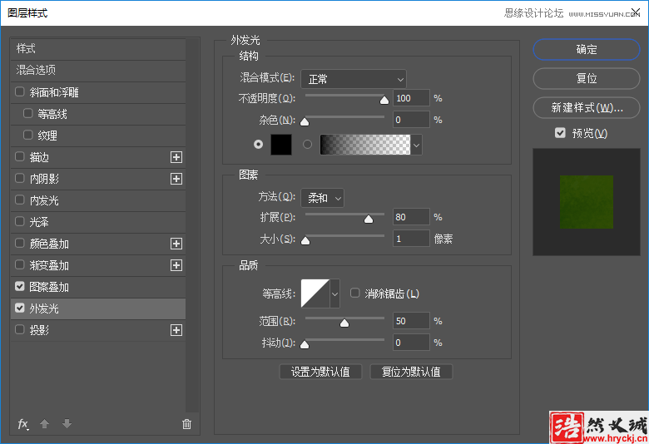Click the 复位为默认值 button
Screen dimensions: 649x444
(x=411, y=372)
